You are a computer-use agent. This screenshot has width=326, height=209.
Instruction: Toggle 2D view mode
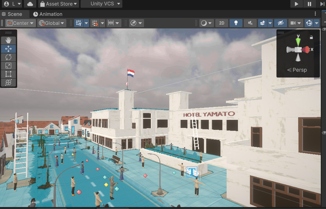click(222, 23)
